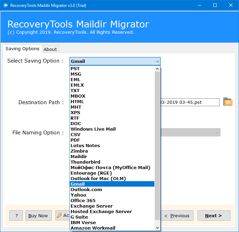
Task: Open the Select Saving Option combo box
Action: pyautogui.click(x=115, y=62)
